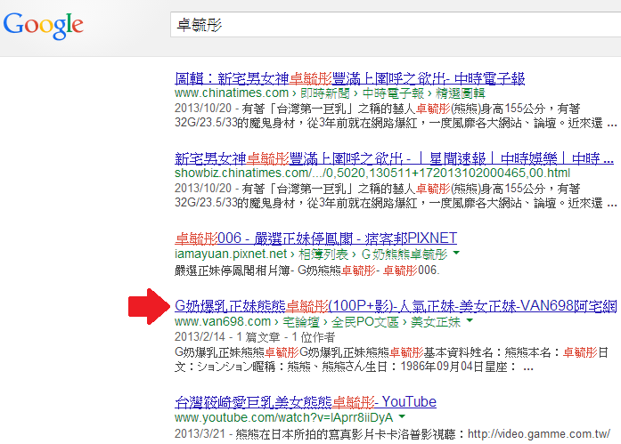Screen dimensions: 621x444
Task: Expand the dropdown arrow beside iamayuan.pixnet.net
Action: click(456, 253)
